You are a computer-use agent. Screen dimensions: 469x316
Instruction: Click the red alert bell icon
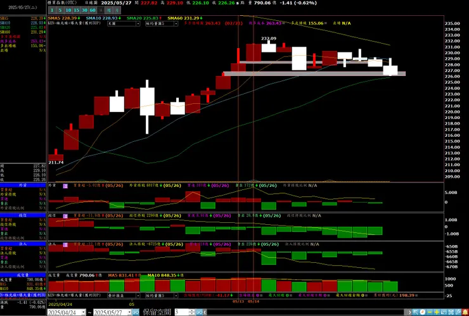pyautogui.click(x=465, y=312)
